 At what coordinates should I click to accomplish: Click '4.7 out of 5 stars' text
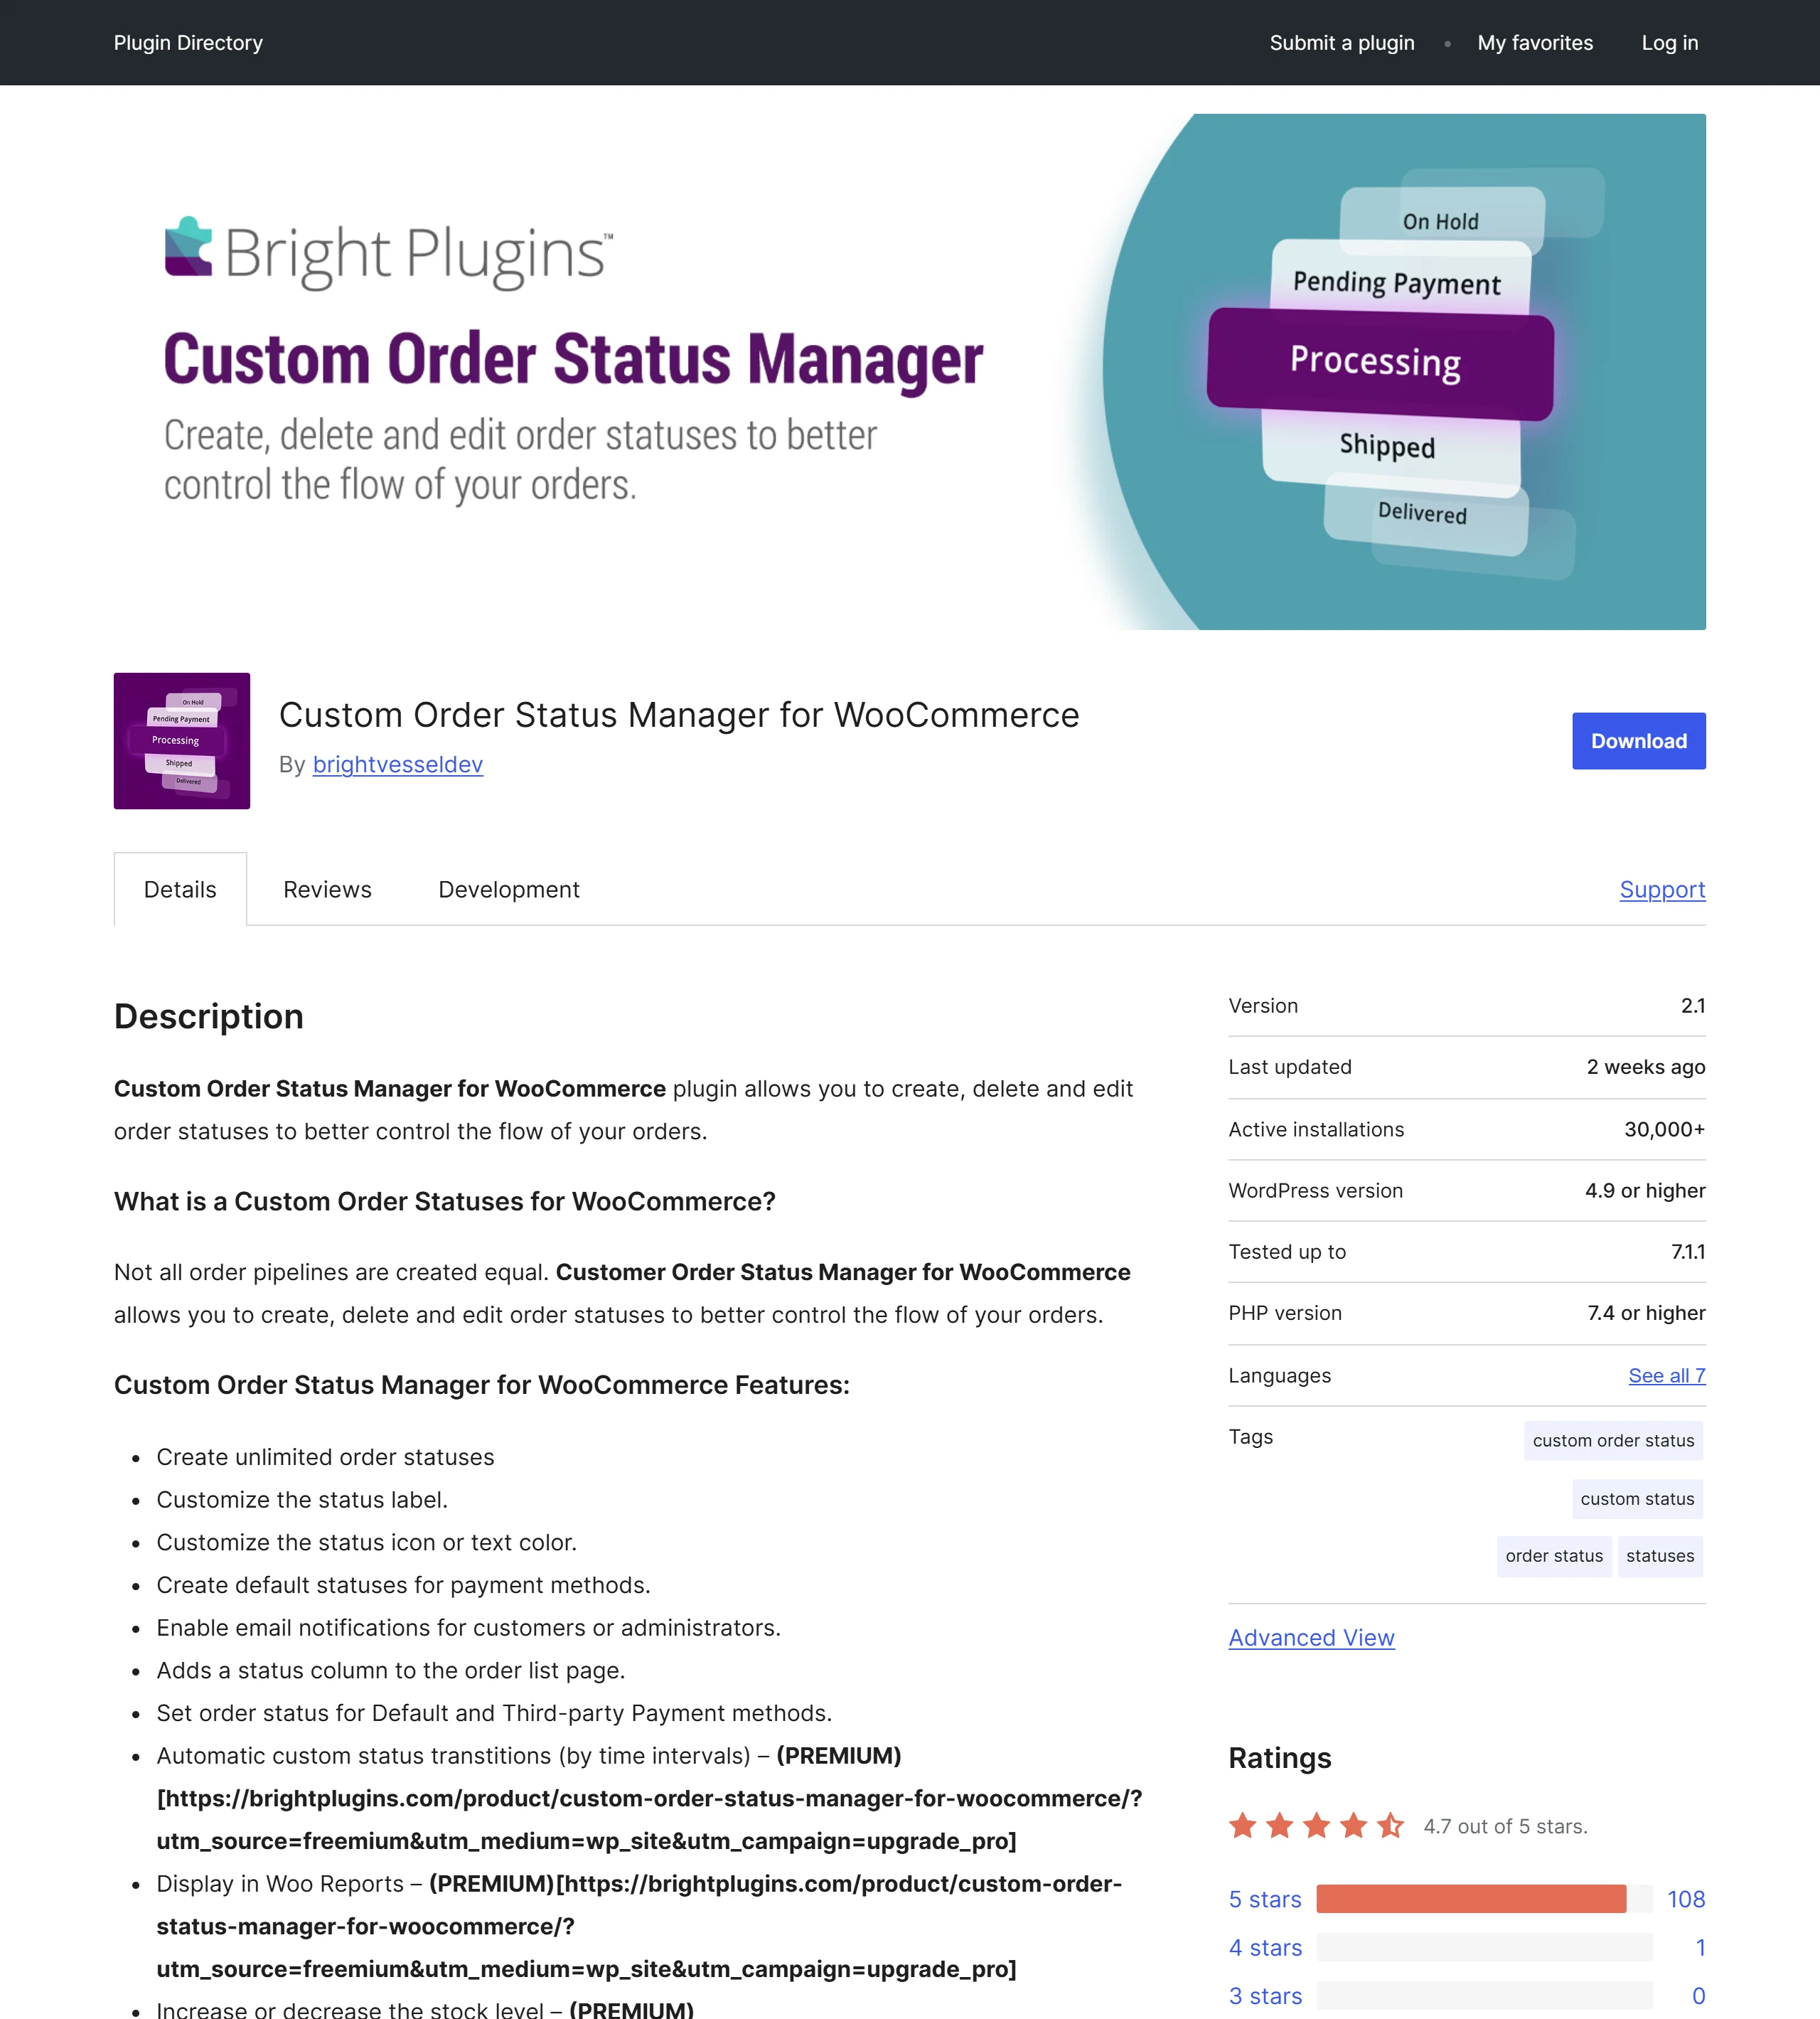point(1505,1826)
